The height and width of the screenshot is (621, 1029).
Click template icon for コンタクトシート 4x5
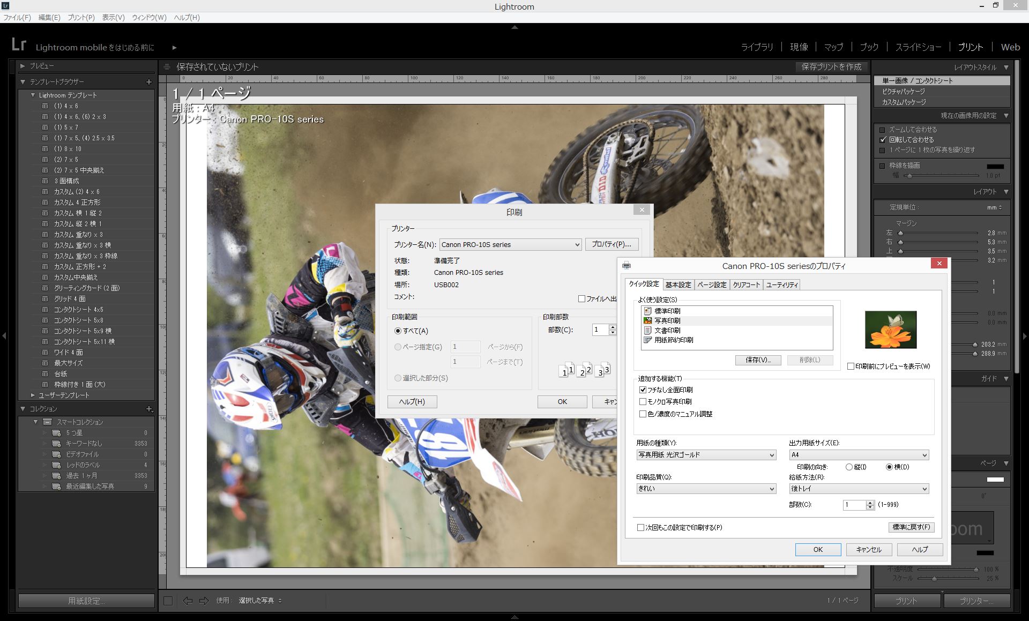(x=45, y=310)
